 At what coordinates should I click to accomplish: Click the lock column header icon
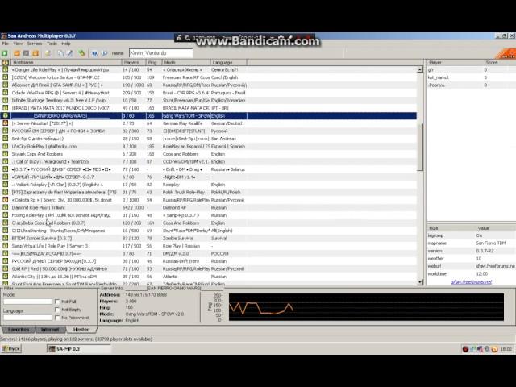6,62
